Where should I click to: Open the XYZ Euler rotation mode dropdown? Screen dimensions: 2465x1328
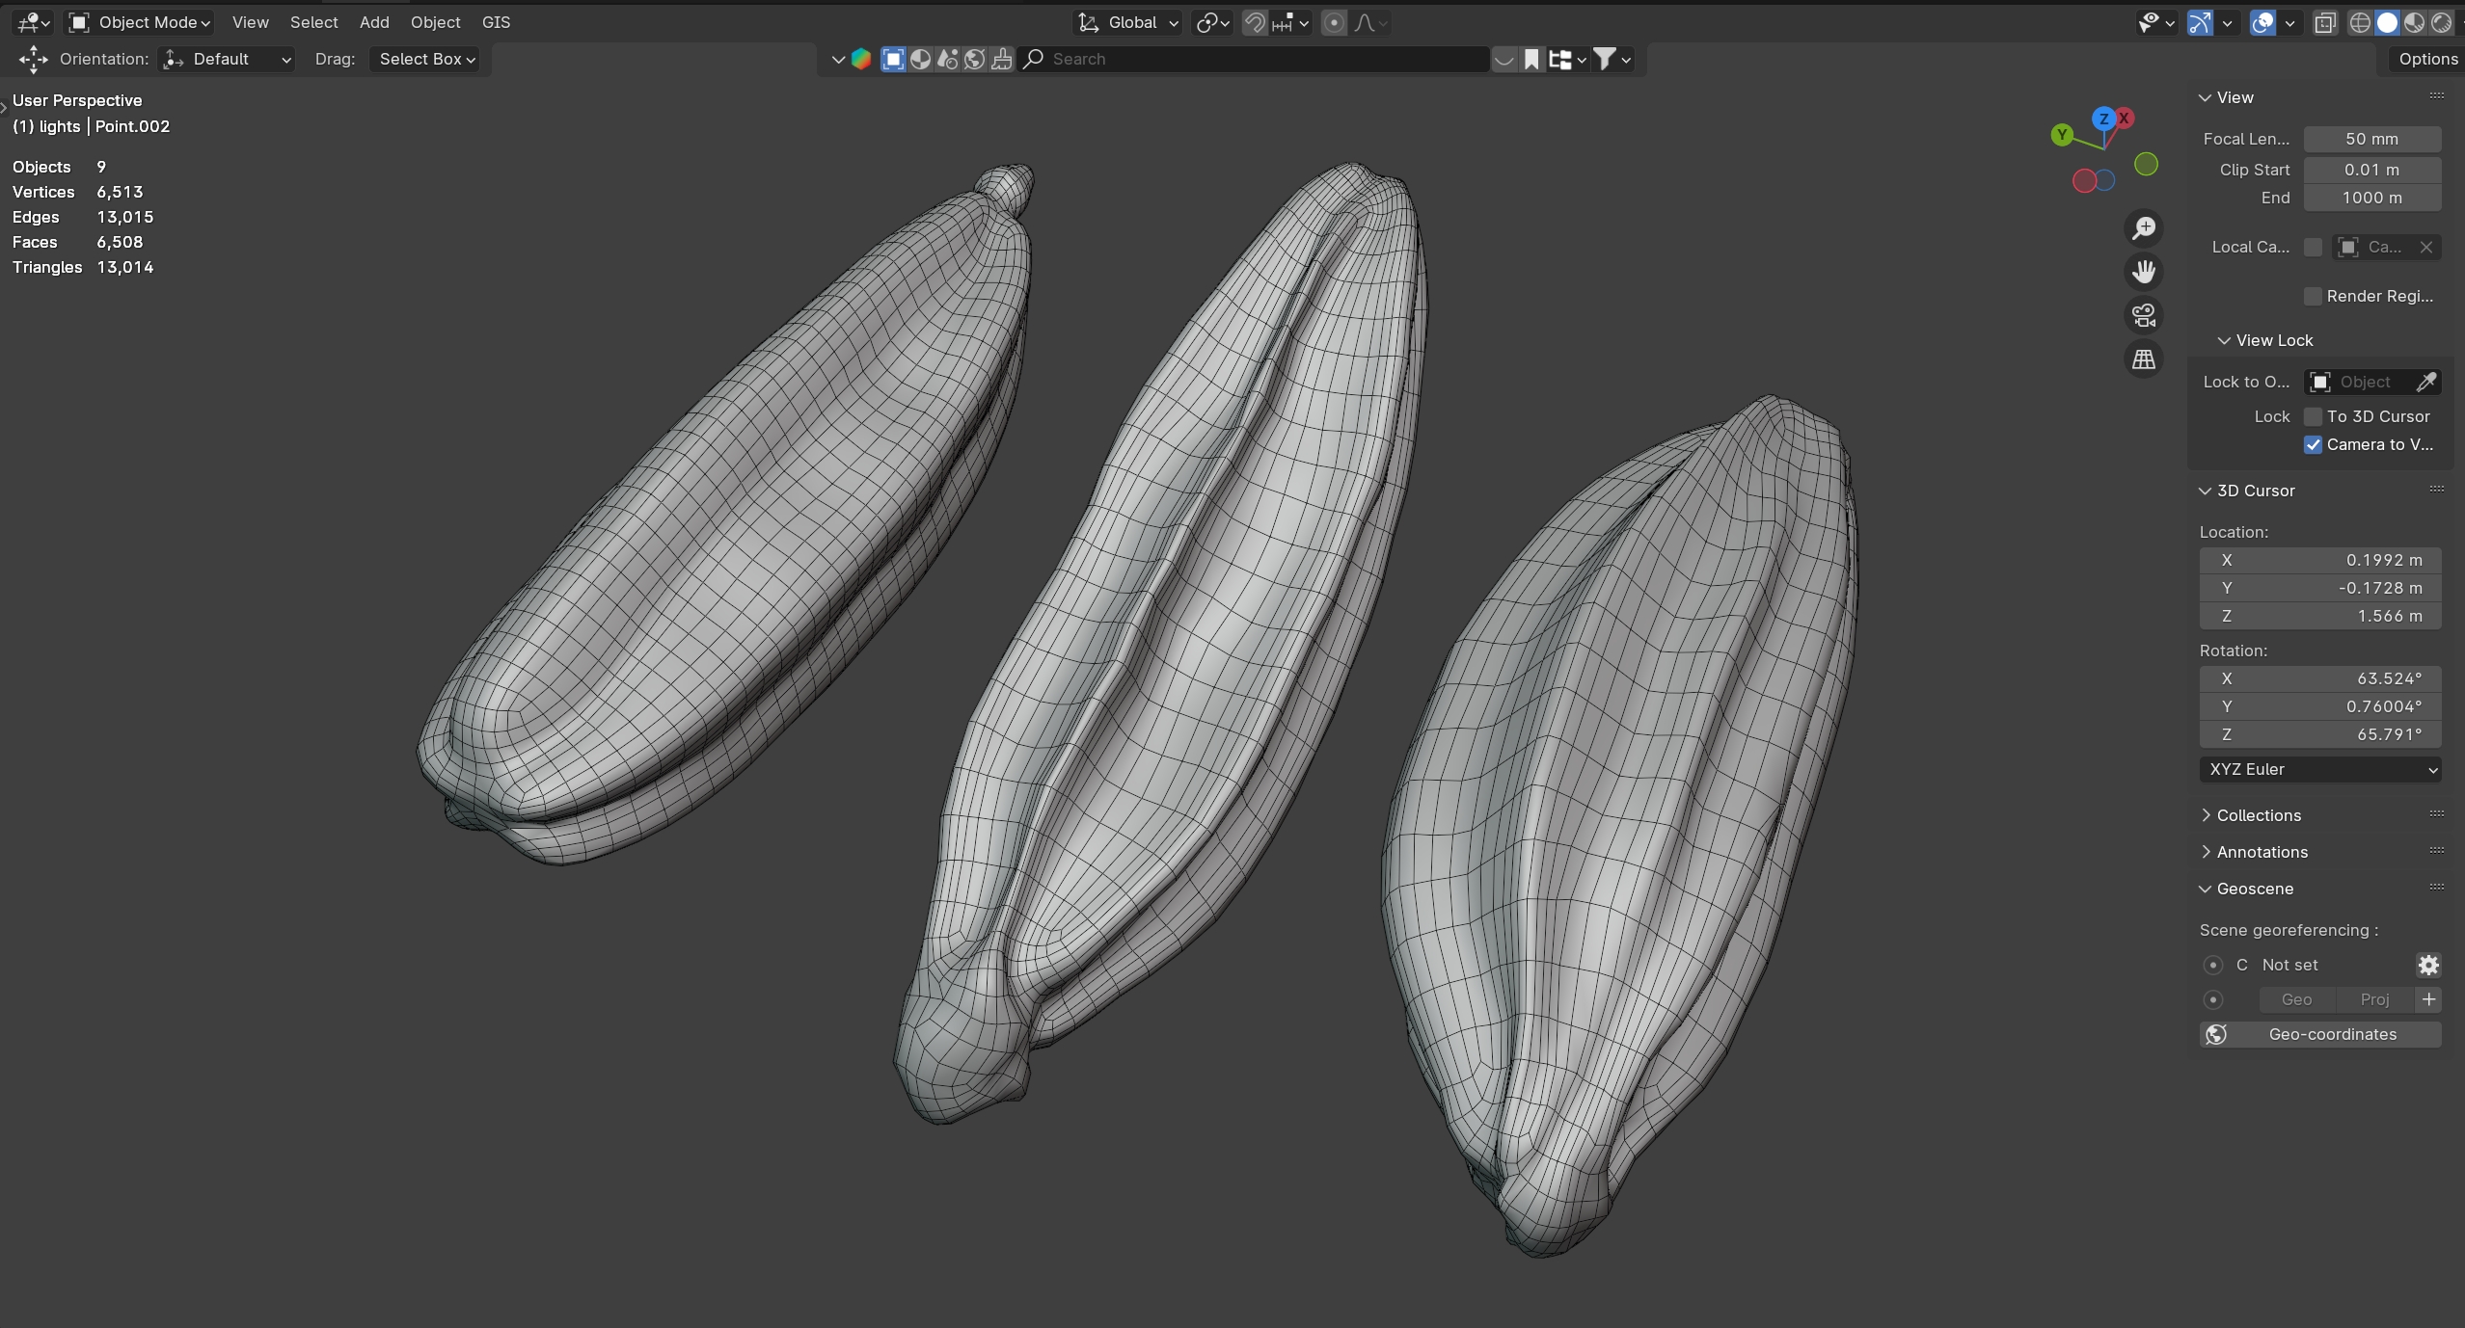pyautogui.click(x=2319, y=769)
